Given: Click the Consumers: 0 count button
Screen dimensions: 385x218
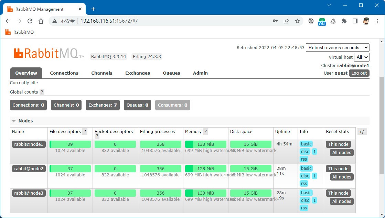Looking at the screenshot, I should (173, 105).
